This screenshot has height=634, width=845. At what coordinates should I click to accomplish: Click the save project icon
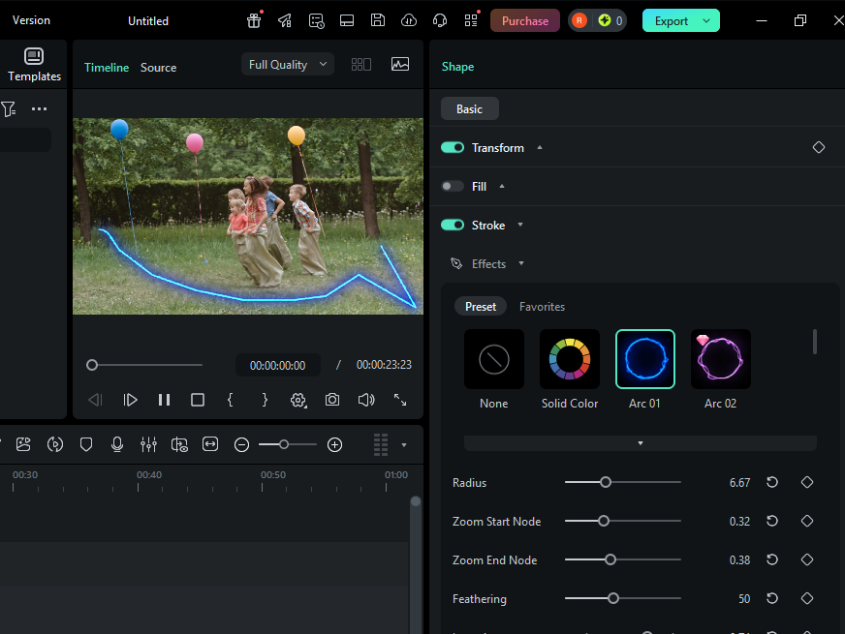378,20
